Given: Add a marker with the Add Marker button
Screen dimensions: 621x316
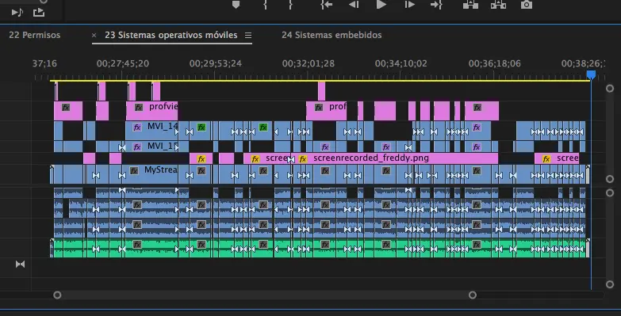Looking at the screenshot, I should [236, 4].
